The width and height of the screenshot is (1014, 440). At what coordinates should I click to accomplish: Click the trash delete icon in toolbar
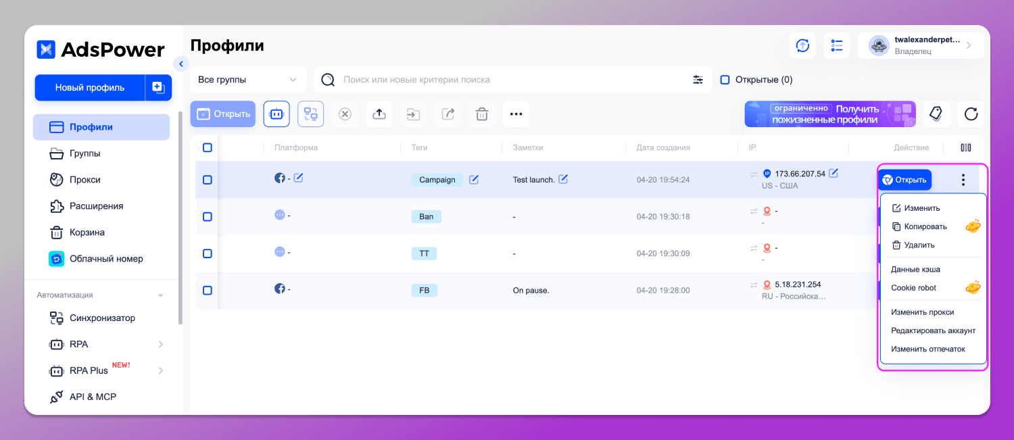point(482,114)
